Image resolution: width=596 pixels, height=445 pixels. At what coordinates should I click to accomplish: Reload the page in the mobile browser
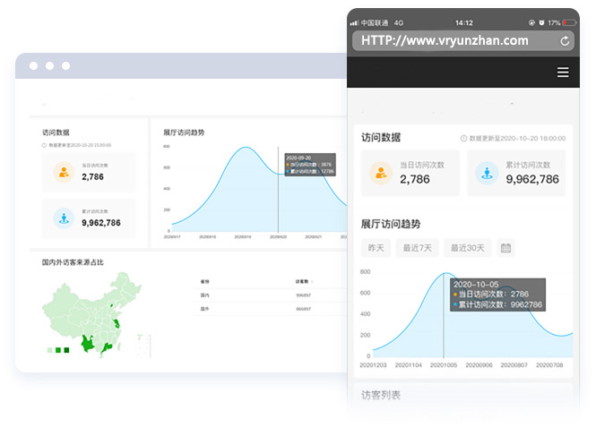[x=565, y=41]
